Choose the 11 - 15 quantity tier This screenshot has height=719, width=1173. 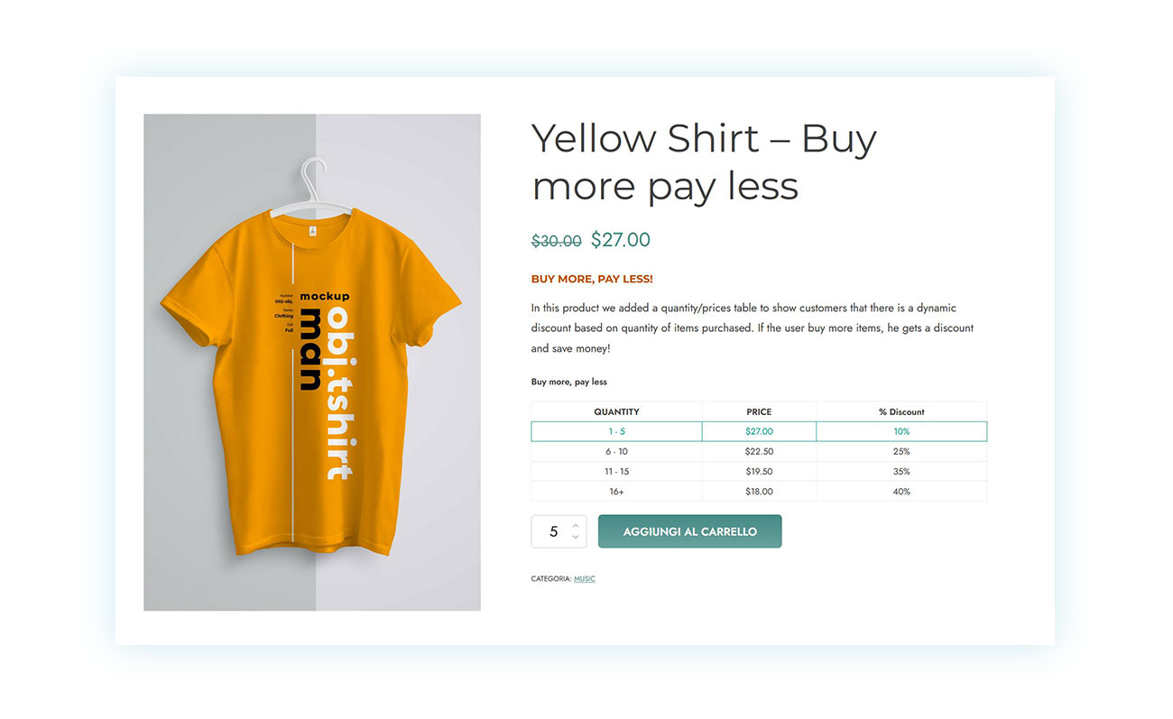point(616,471)
